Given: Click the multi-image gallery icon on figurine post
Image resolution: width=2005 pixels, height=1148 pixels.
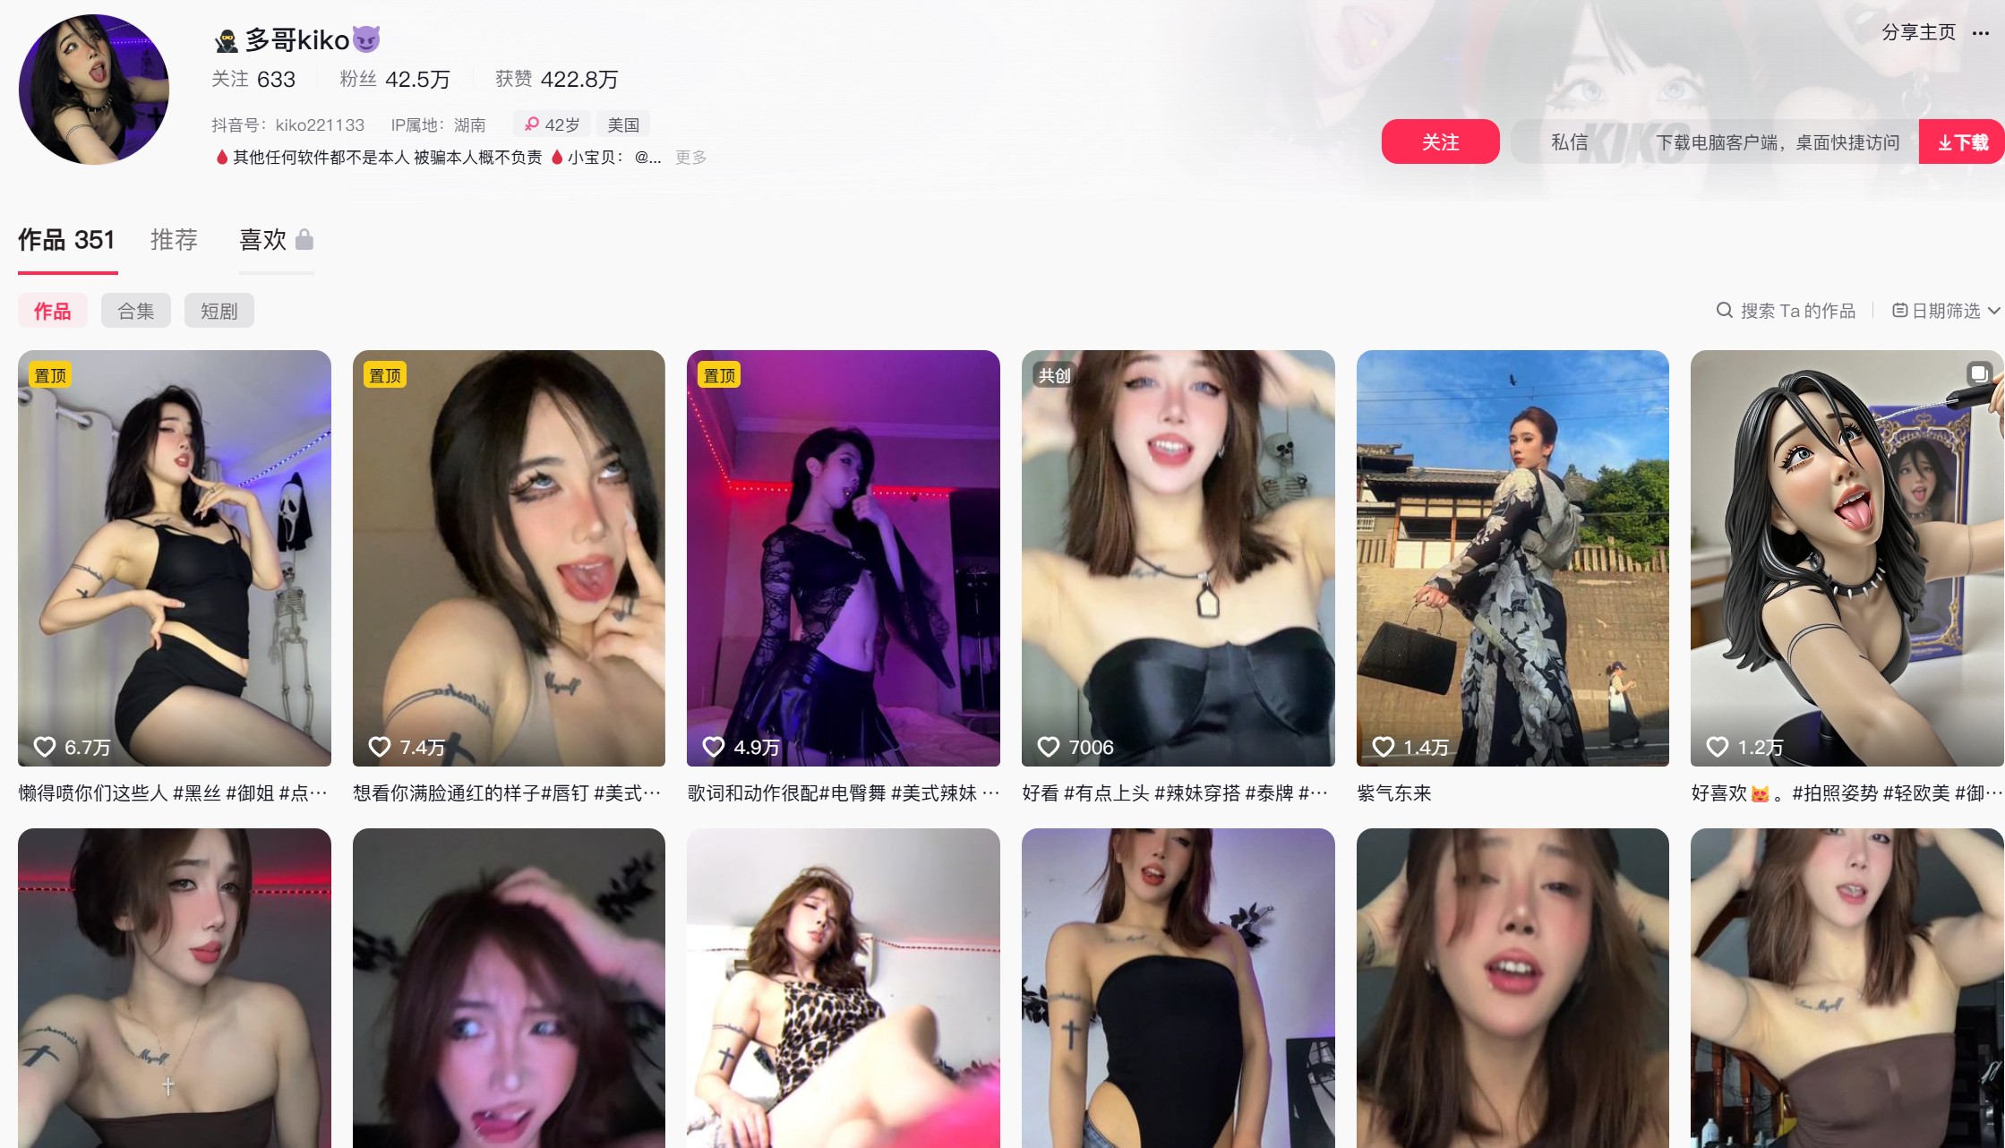Looking at the screenshot, I should pyautogui.click(x=1978, y=373).
